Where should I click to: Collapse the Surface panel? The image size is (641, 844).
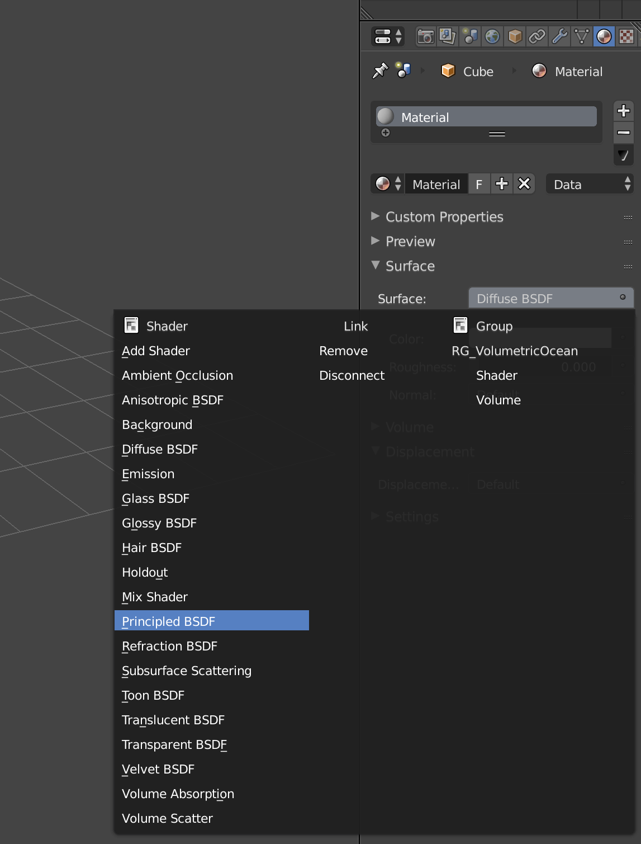[376, 266]
